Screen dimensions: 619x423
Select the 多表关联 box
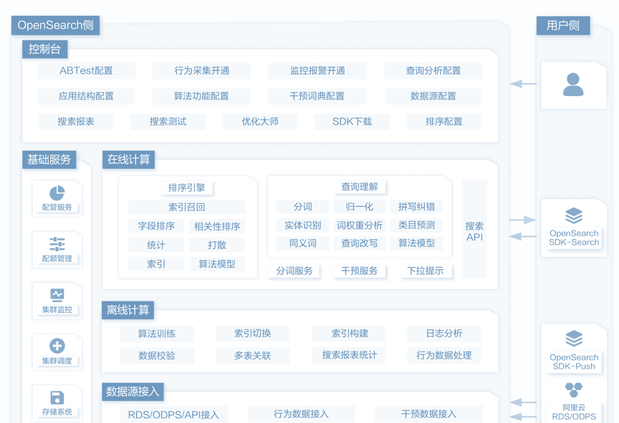point(253,355)
